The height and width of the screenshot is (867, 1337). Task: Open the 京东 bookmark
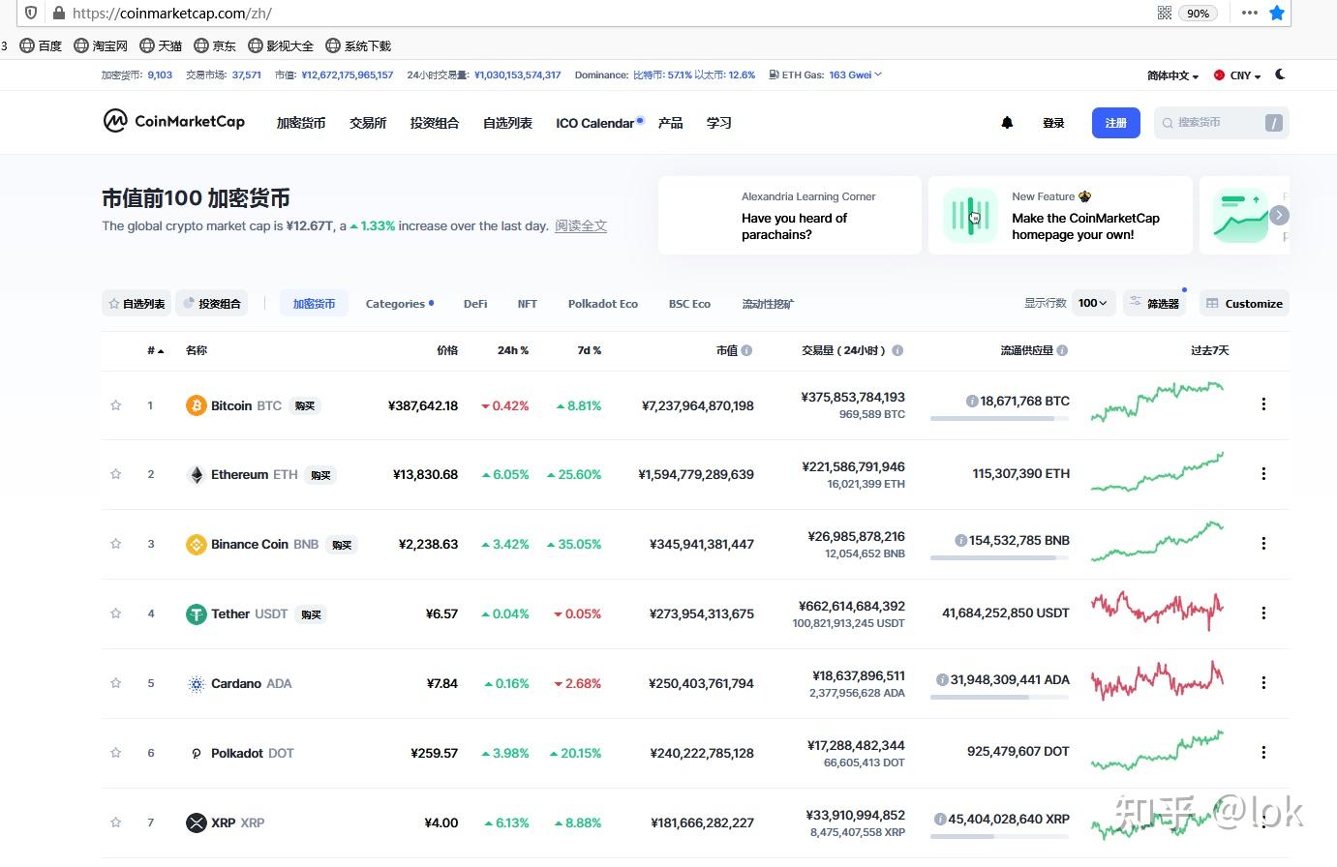(215, 45)
